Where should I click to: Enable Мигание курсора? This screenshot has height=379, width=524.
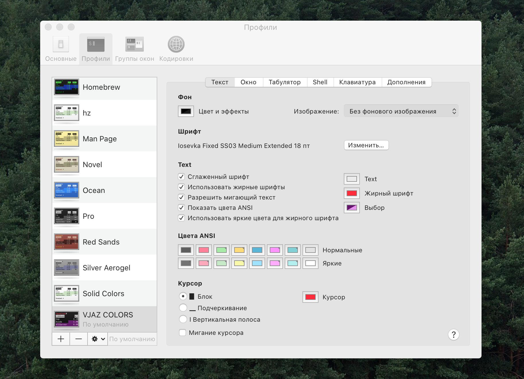pos(183,333)
